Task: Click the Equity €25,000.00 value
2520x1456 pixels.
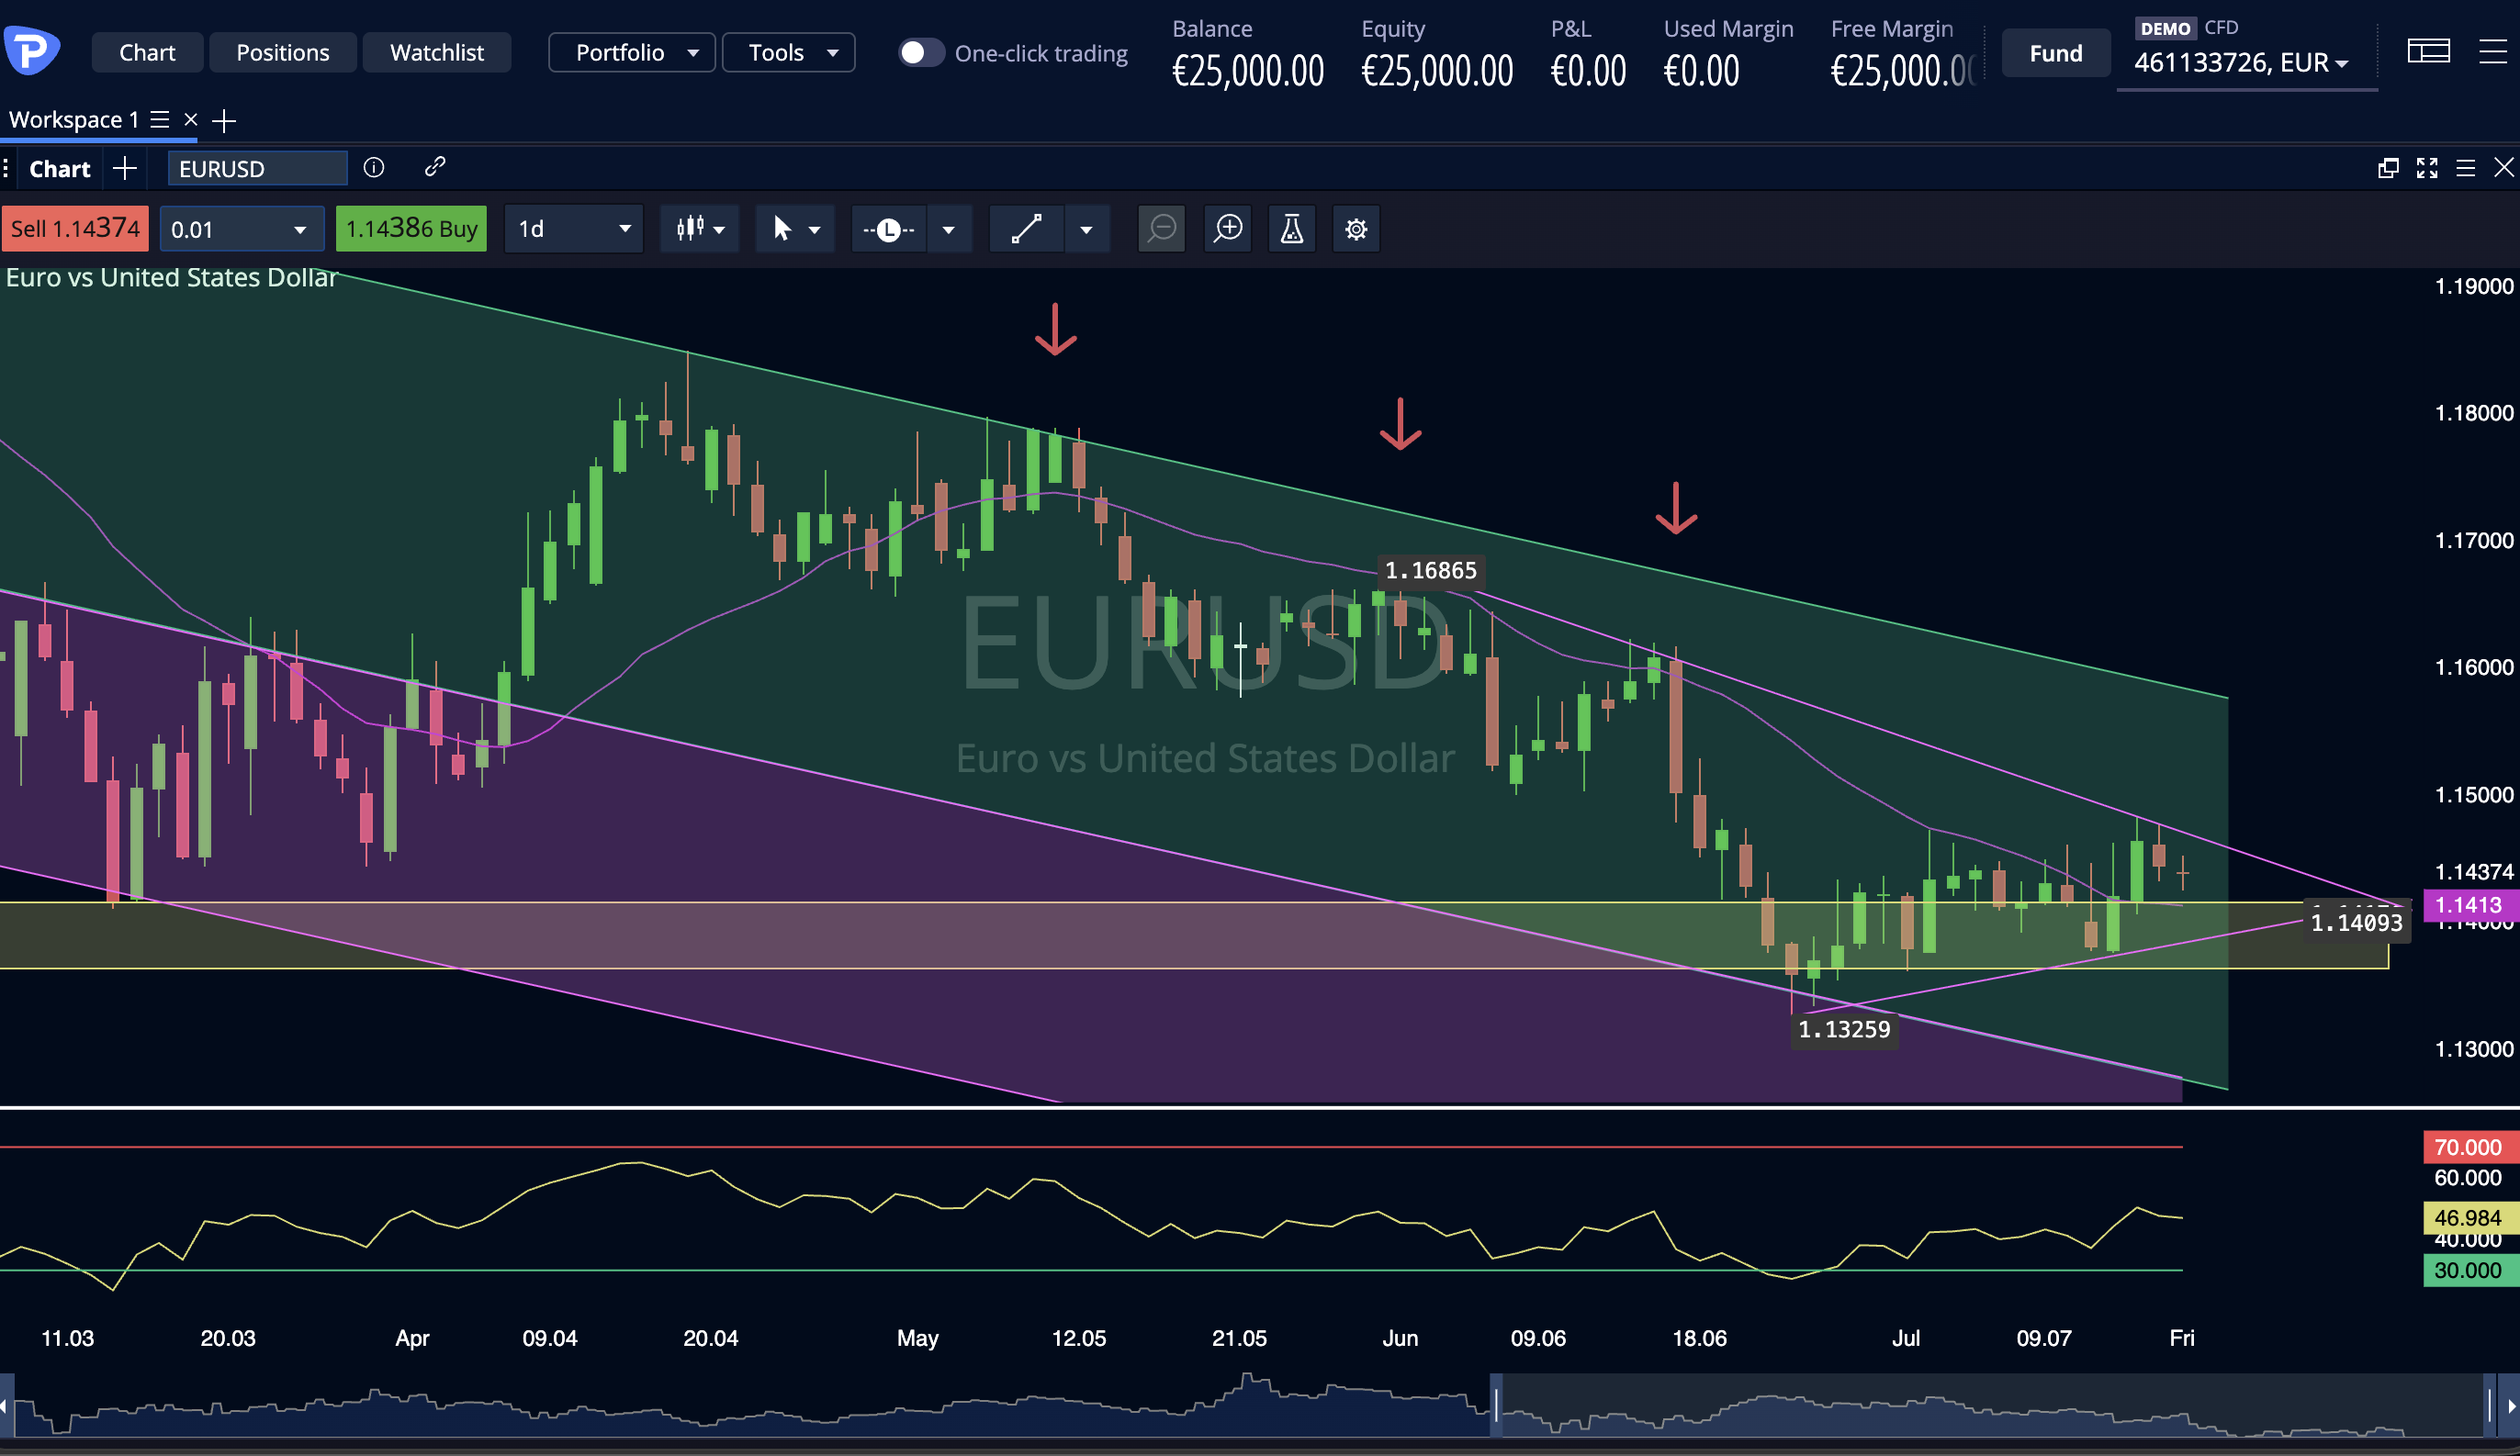Action: [x=1437, y=71]
